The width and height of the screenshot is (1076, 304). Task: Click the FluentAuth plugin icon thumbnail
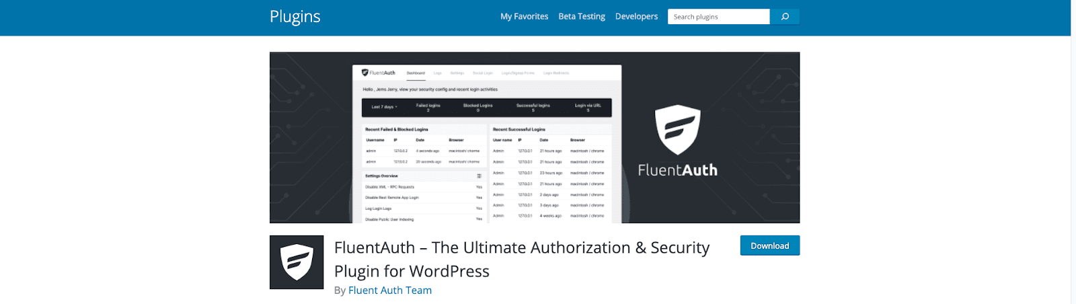pos(297,262)
